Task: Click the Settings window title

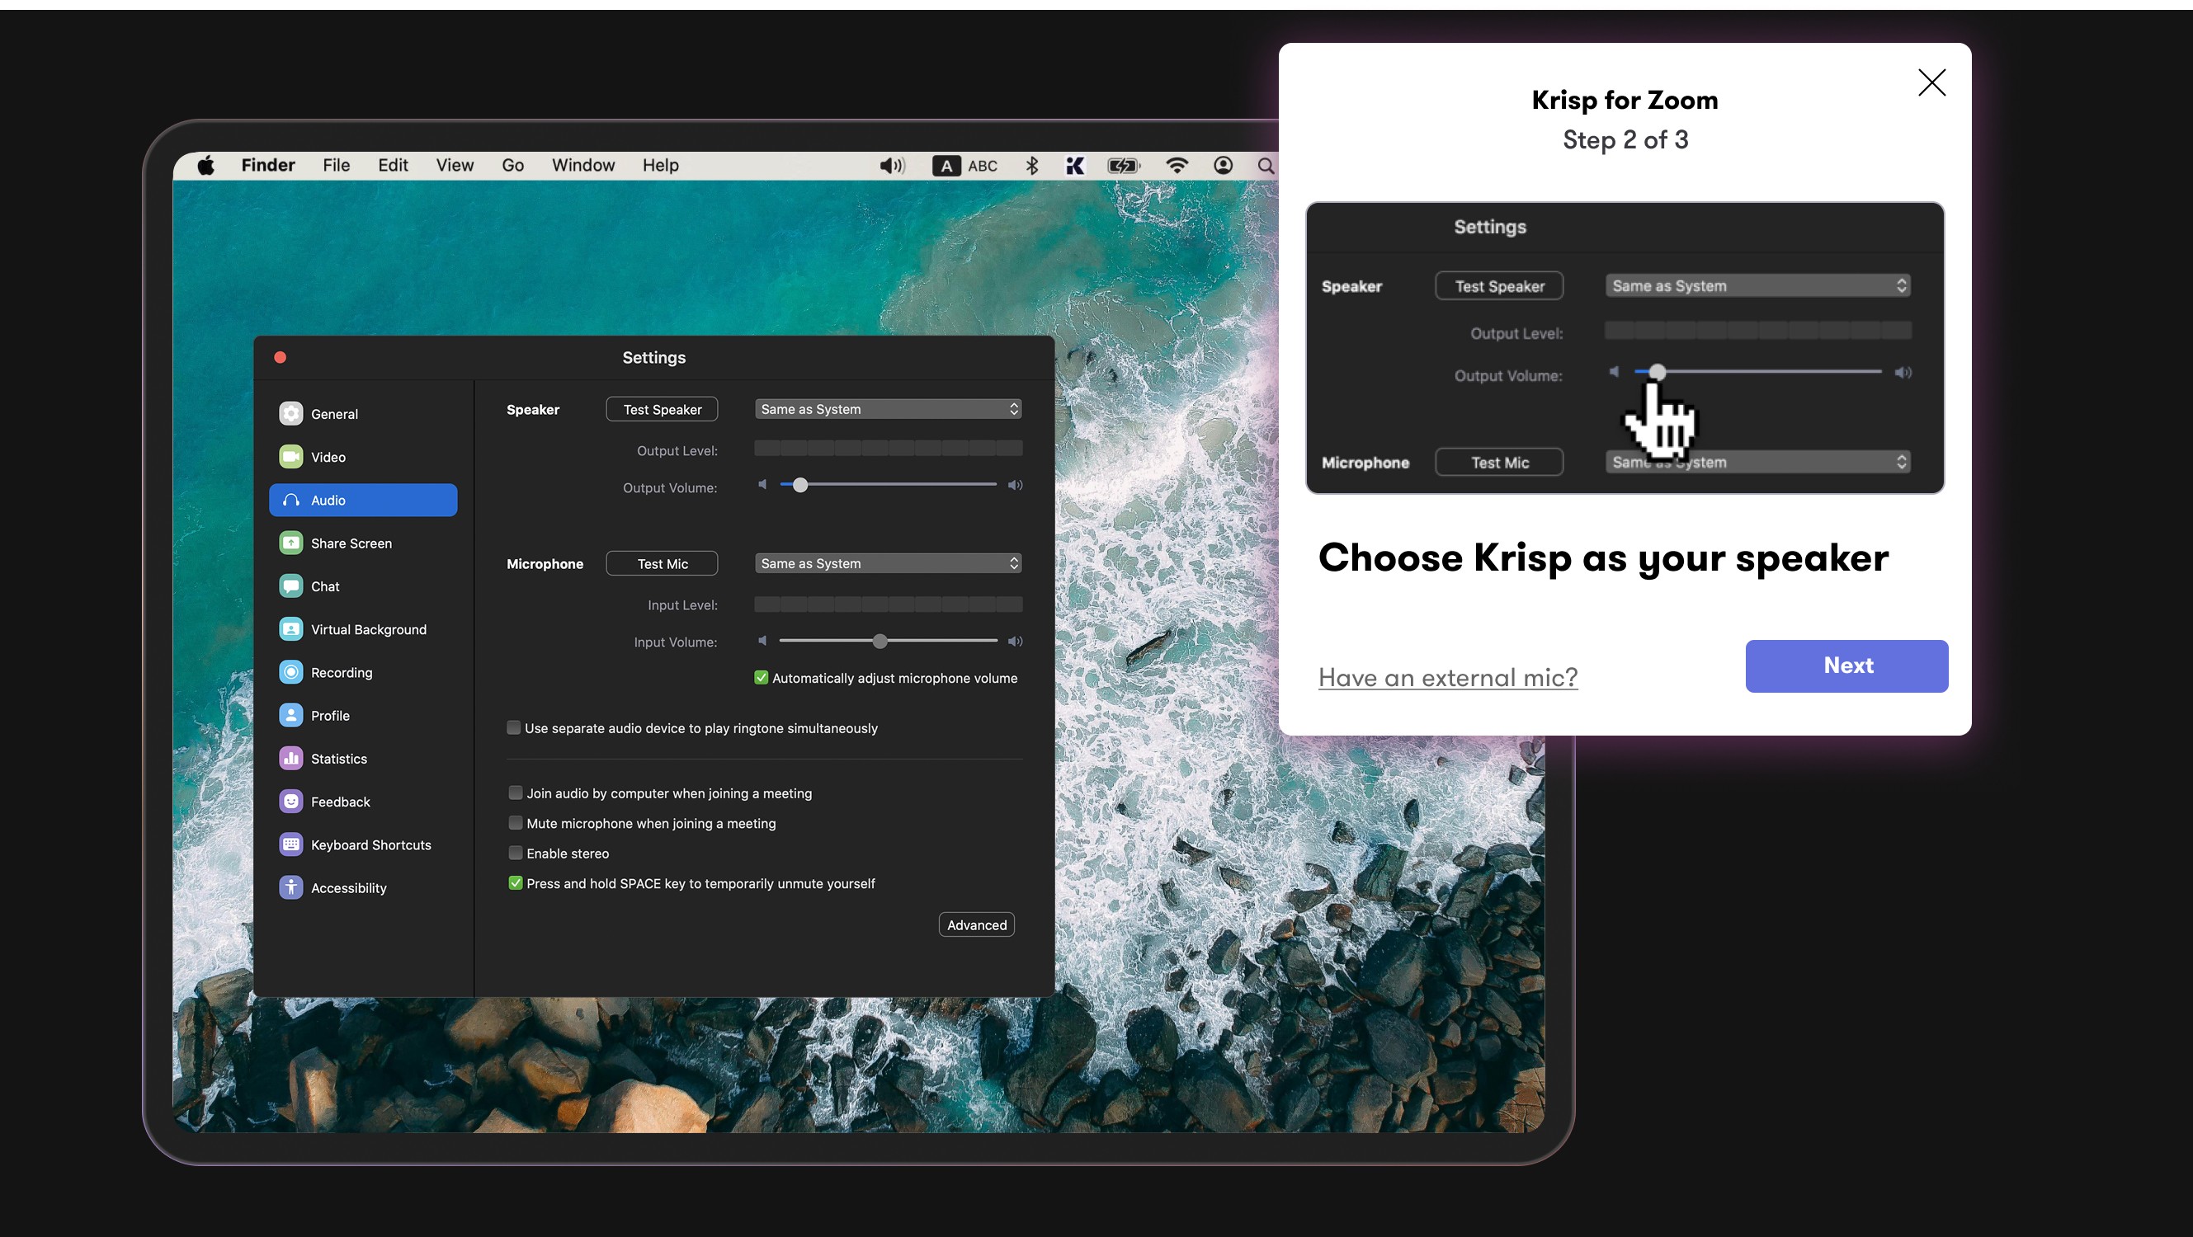Action: coord(653,357)
